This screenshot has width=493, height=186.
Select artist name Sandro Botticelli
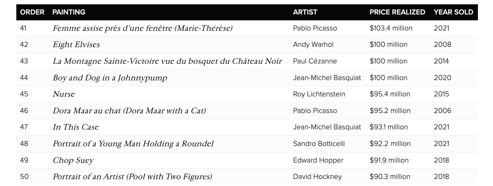pos(319,144)
